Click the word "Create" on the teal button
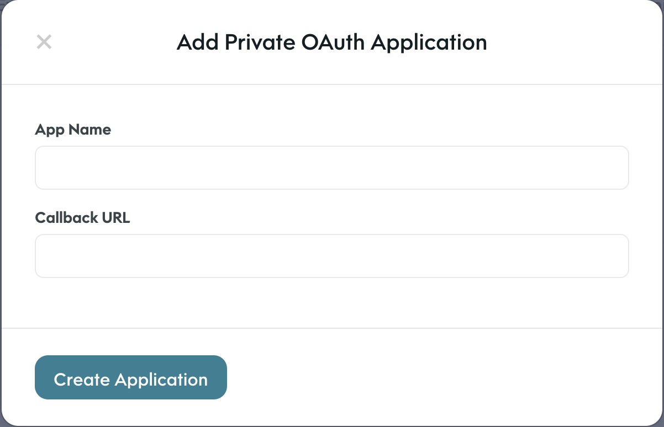This screenshot has width=664, height=427. [x=82, y=379]
